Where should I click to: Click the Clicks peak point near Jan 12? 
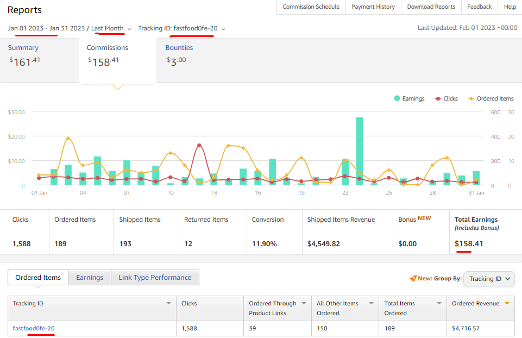click(199, 145)
